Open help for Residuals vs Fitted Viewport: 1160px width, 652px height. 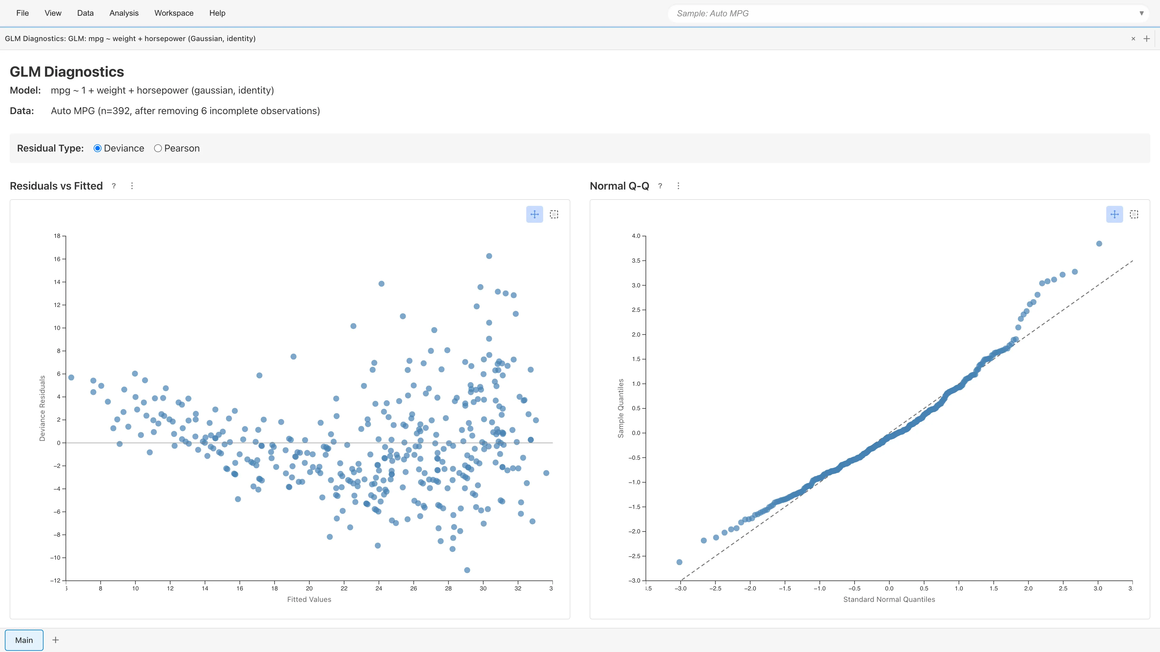114,186
